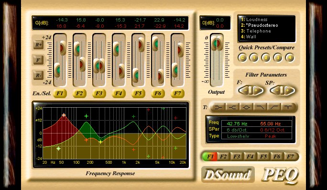Choose the low-pass filter type icon

coord(261,107)
